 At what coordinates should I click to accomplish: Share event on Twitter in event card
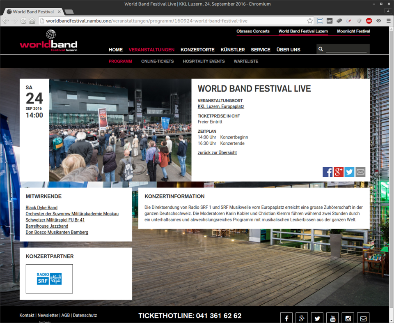(x=349, y=172)
